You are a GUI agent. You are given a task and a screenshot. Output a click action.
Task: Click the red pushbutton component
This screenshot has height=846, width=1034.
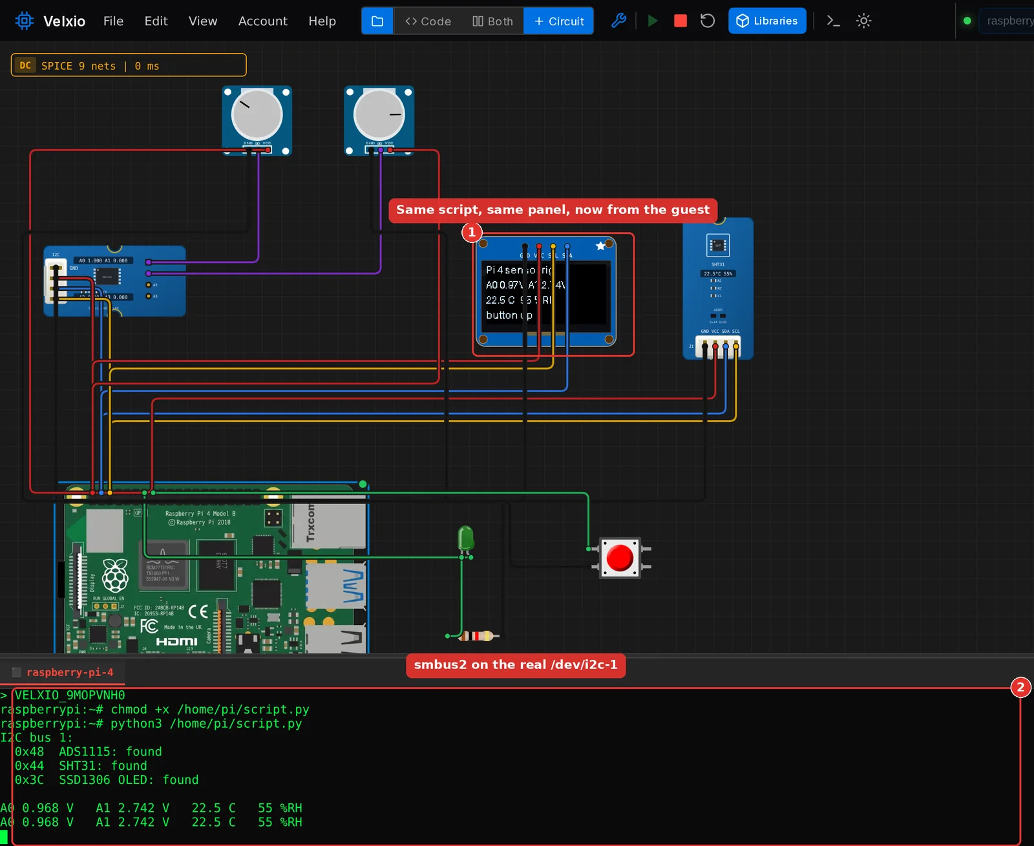[x=620, y=558]
